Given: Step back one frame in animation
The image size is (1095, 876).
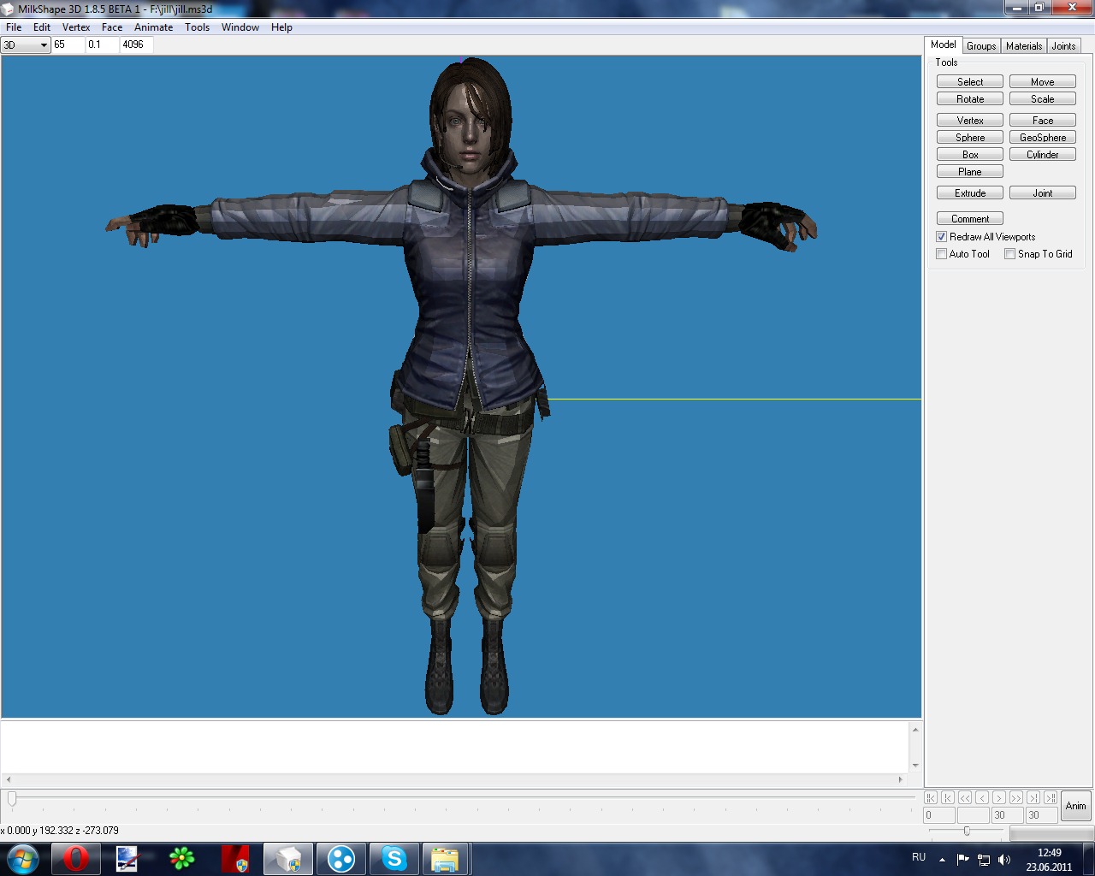Looking at the screenshot, I should coord(982,797).
